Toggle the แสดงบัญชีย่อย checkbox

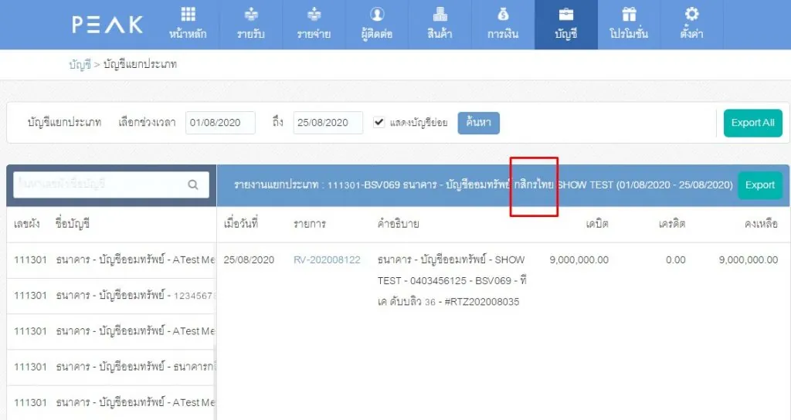click(379, 122)
